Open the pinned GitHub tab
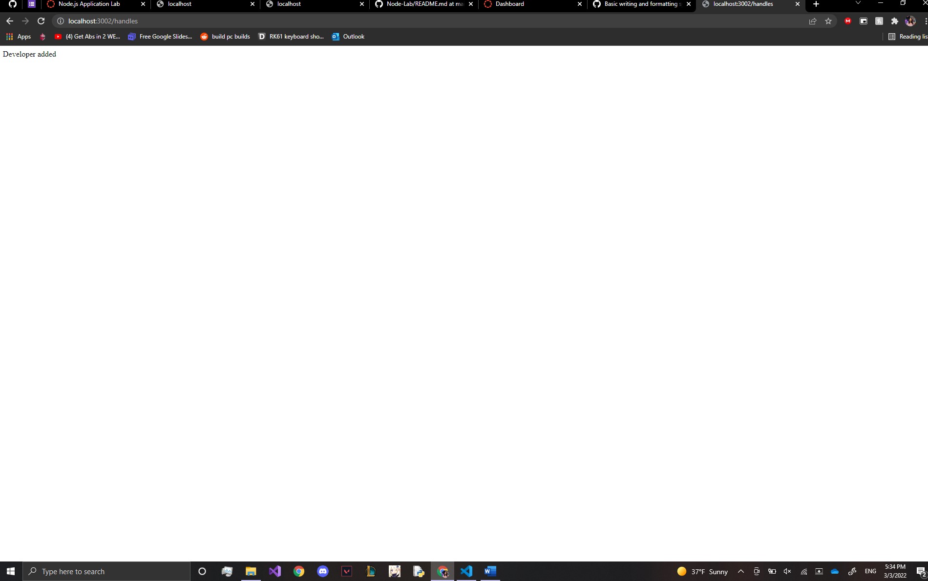The height and width of the screenshot is (581, 928). tap(13, 4)
